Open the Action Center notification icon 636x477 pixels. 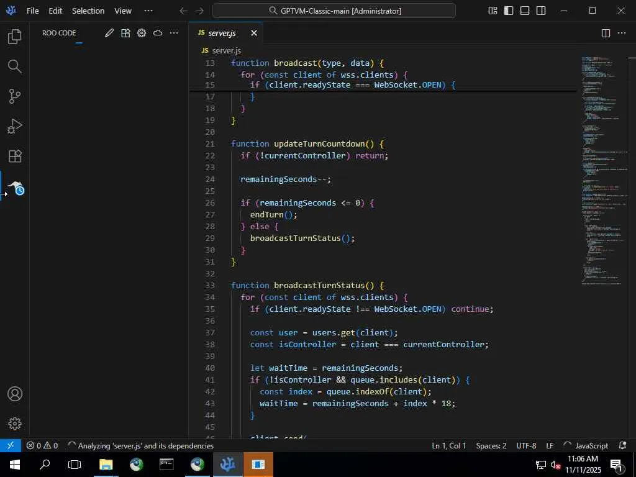[616, 465]
